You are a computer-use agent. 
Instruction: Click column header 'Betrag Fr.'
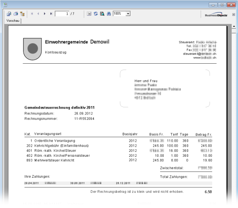pyautogui.click(x=204, y=135)
